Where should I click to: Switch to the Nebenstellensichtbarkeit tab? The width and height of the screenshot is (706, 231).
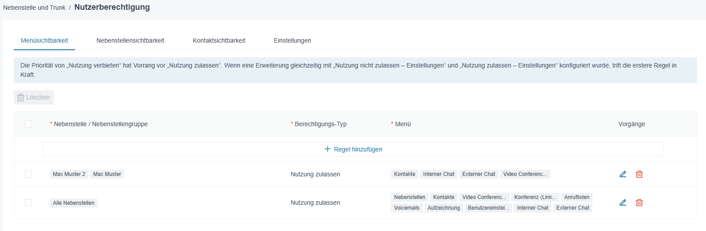click(130, 40)
